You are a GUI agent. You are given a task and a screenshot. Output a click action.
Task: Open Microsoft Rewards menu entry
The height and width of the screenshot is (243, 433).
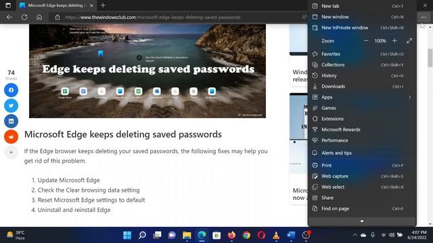click(x=362, y=130)
